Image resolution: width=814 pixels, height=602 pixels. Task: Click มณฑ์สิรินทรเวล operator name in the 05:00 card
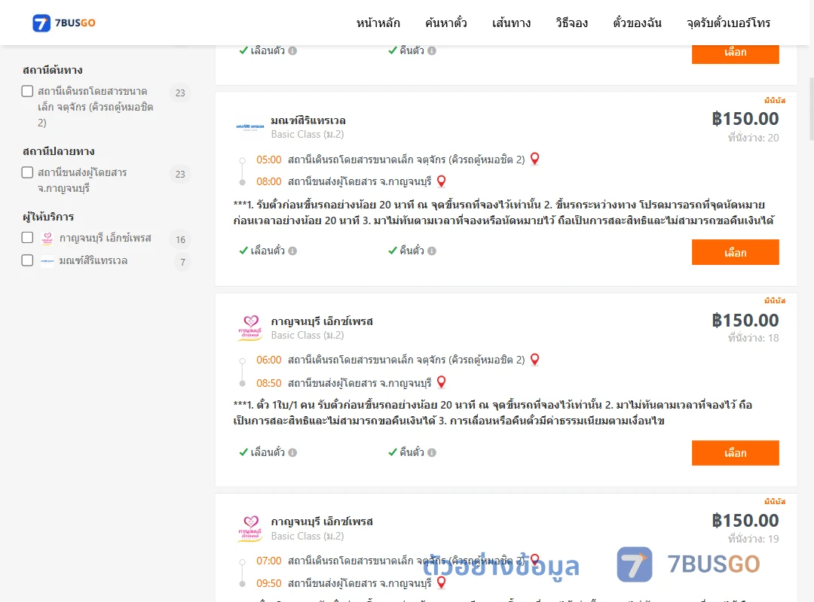tap(308, 120)
